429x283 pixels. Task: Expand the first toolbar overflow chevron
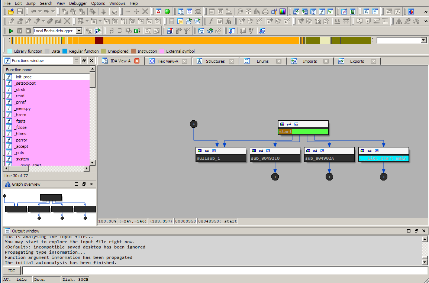pos(426,12)
